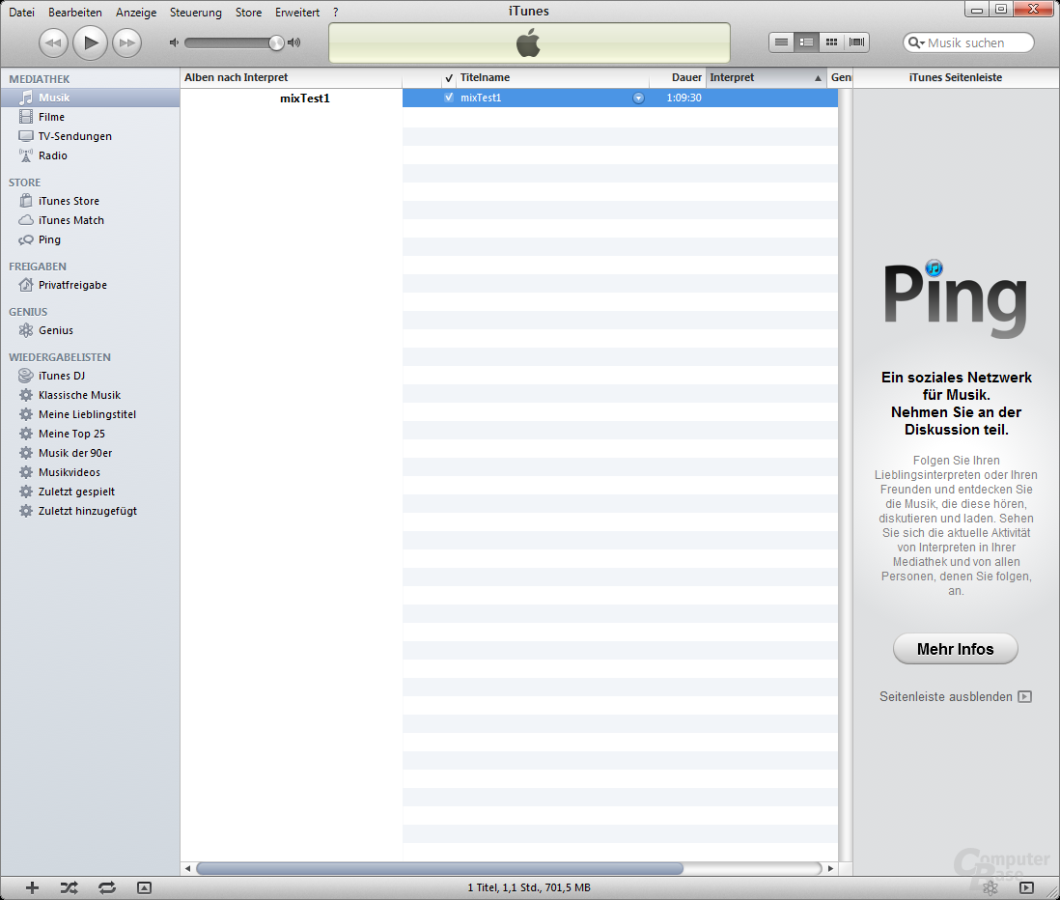Image resolution: width=1060 pixels, height=900 pixels.
Task: Switch to song list view
Action: point(781,42)
